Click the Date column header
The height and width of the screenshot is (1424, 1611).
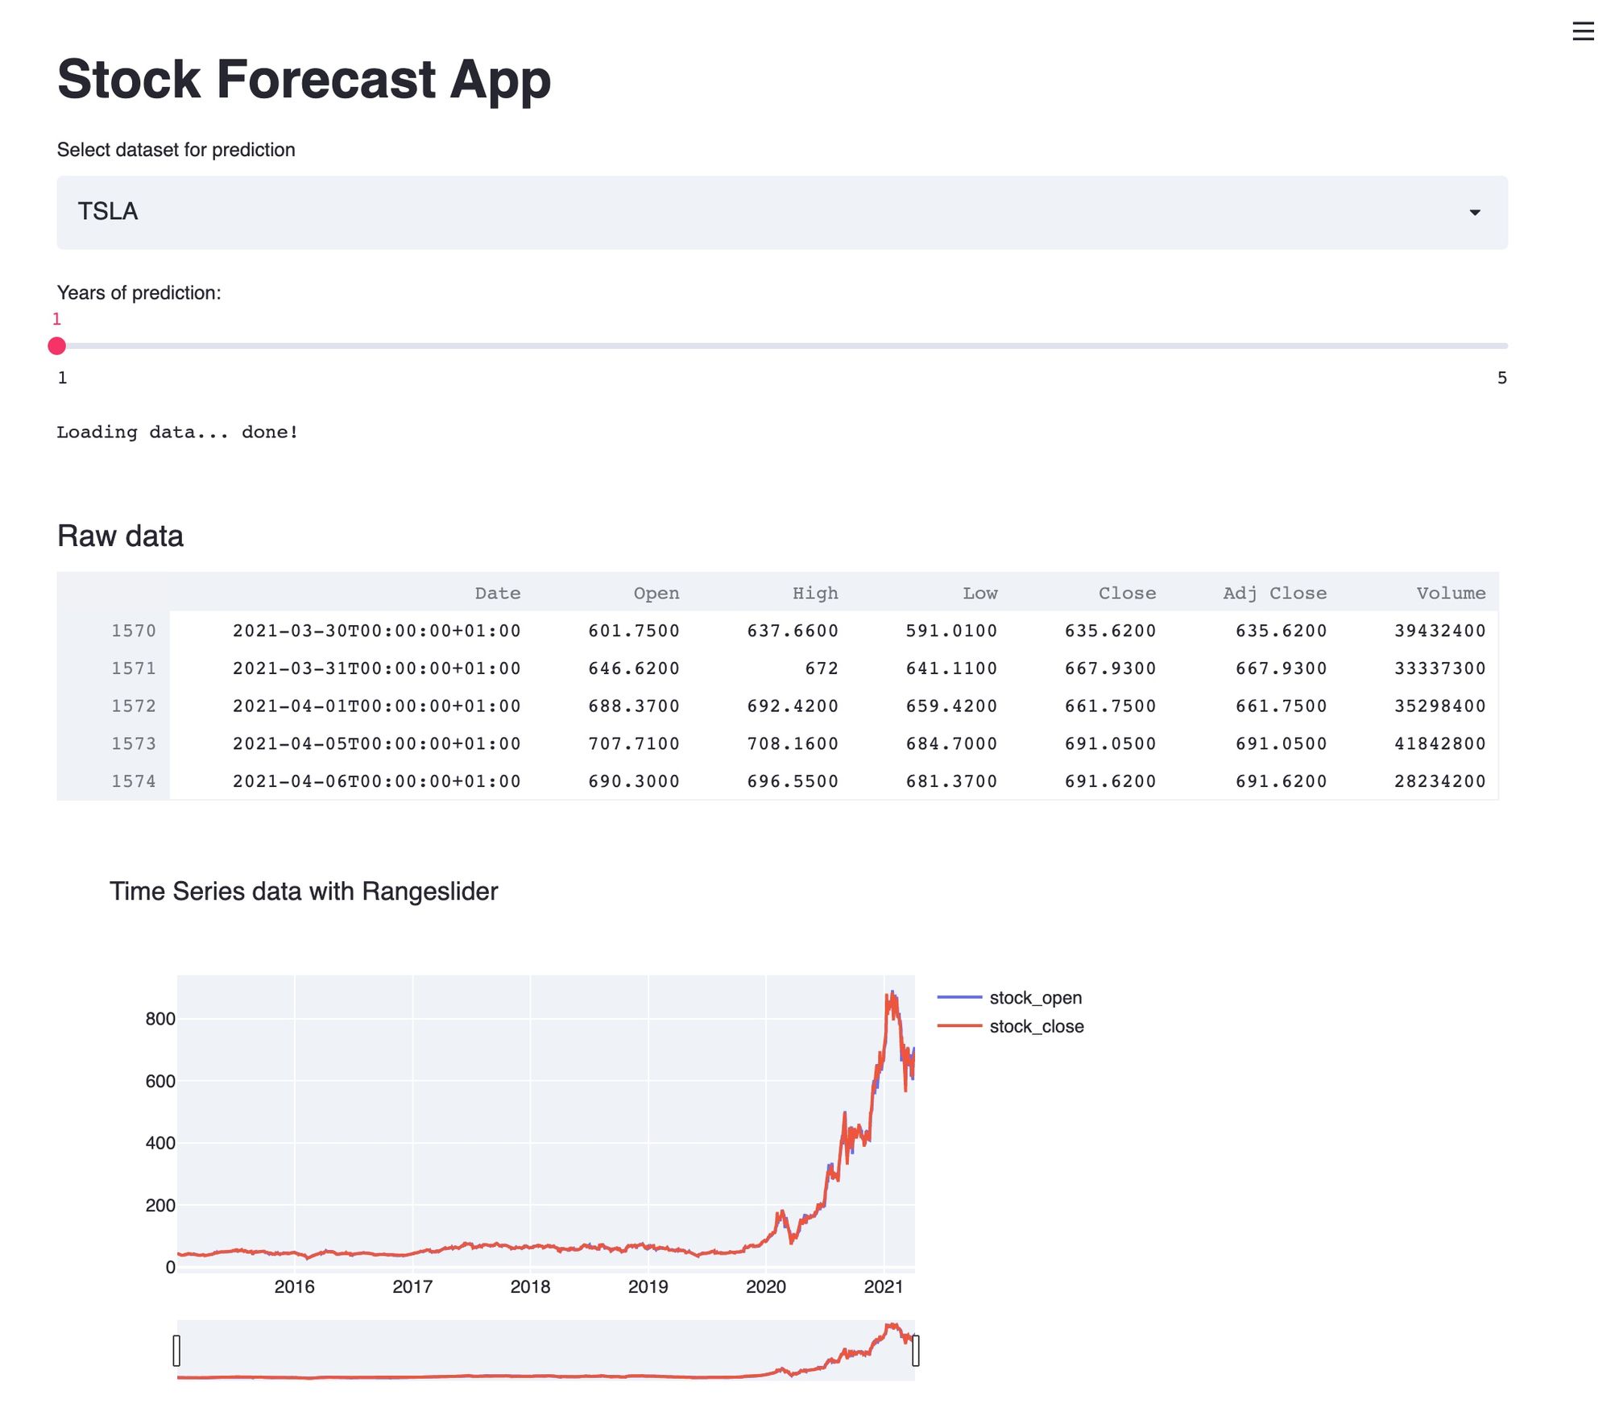(497, 594)
